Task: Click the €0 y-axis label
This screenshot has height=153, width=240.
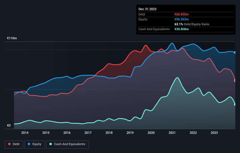Action: click(x=9, y=126)
